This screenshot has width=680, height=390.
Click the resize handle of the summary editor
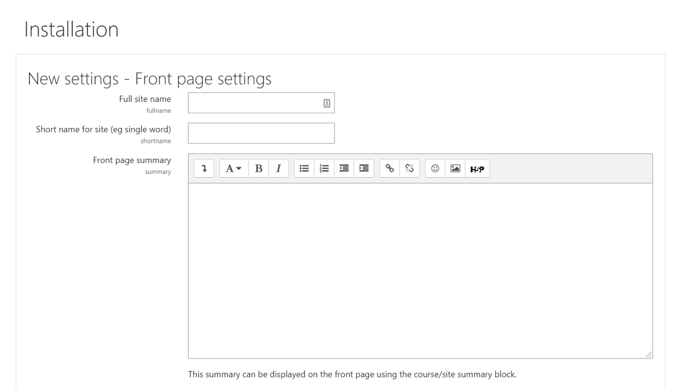click(x=649, y=354)
